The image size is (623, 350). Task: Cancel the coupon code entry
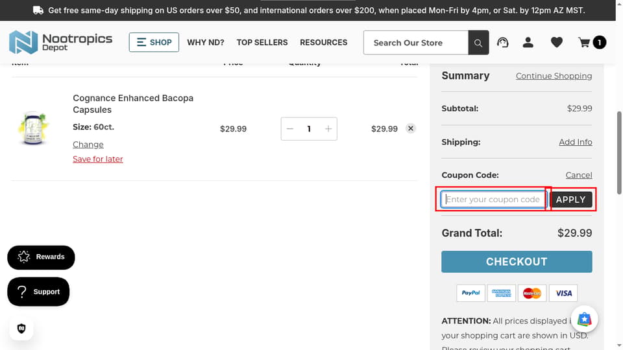pyautogui.click(x=579, y=175)
